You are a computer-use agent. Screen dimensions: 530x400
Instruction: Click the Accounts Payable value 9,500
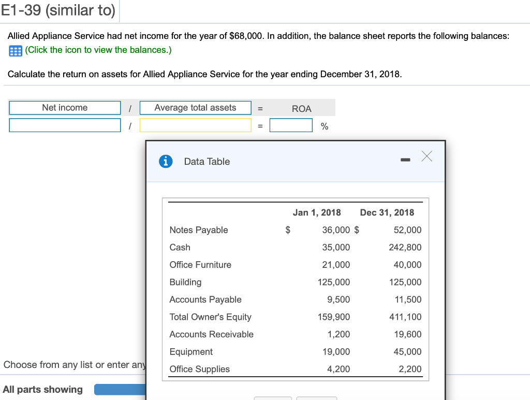point(338,299)
